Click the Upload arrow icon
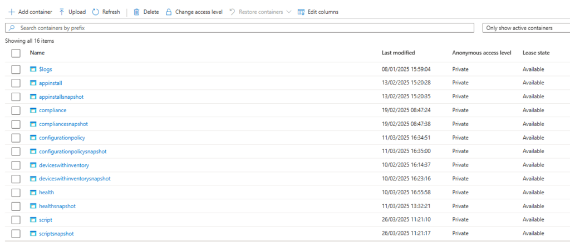Viewport: 570px width, 242px height. tap(62, 12)
